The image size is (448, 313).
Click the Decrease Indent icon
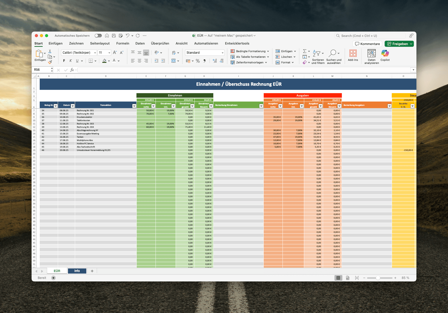157,61
